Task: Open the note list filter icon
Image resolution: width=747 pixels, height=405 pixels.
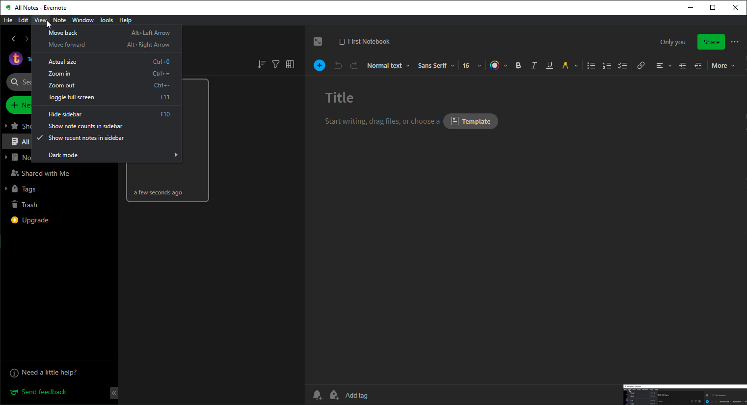Action: click(276, 64)
